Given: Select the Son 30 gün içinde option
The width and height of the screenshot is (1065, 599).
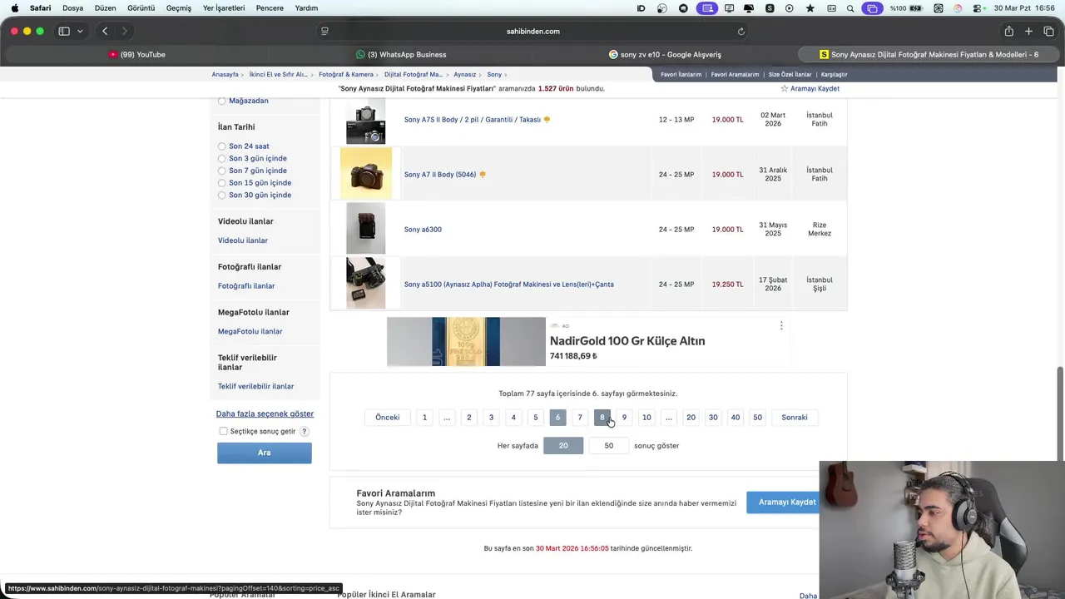Looking at the screenshot, I should coord(222,195).
